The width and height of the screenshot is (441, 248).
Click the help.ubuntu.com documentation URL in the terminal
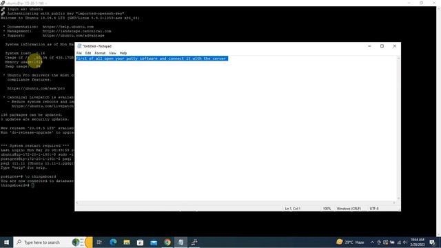[68, 27]
